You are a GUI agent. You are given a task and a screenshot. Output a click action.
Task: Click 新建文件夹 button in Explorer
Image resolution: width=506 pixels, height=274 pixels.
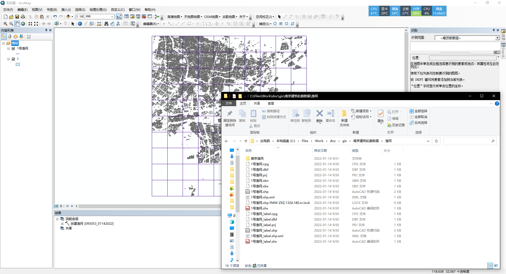[344, 118]
